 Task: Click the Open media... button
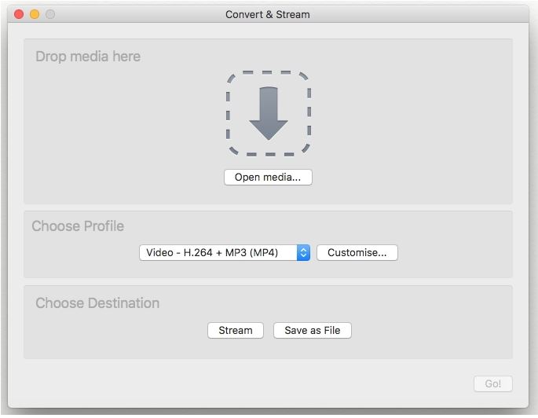coord(268,177)
